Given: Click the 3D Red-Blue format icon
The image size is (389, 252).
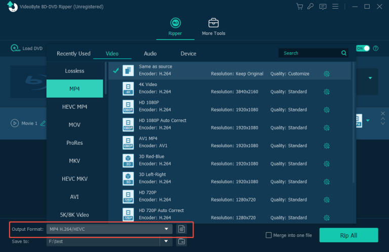Looking at the screenshot, I should 128,160.
